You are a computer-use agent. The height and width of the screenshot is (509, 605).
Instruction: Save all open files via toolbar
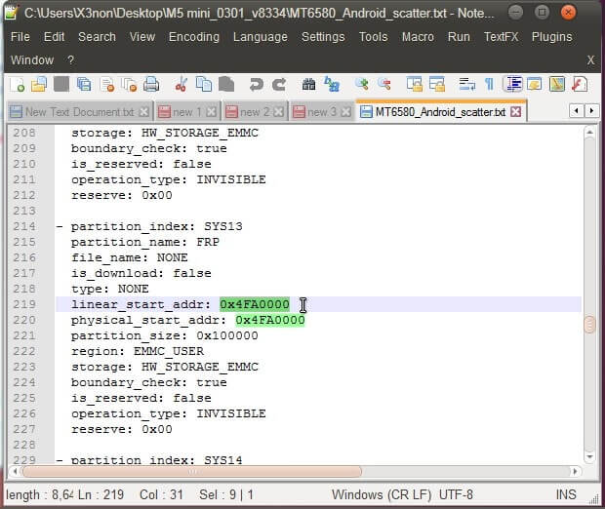point(84,84)
